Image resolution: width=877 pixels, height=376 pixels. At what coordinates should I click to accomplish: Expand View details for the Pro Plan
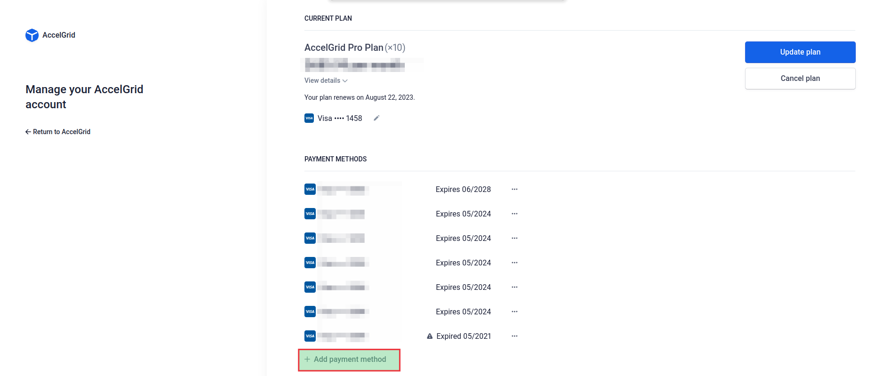(x=326, y=80)
